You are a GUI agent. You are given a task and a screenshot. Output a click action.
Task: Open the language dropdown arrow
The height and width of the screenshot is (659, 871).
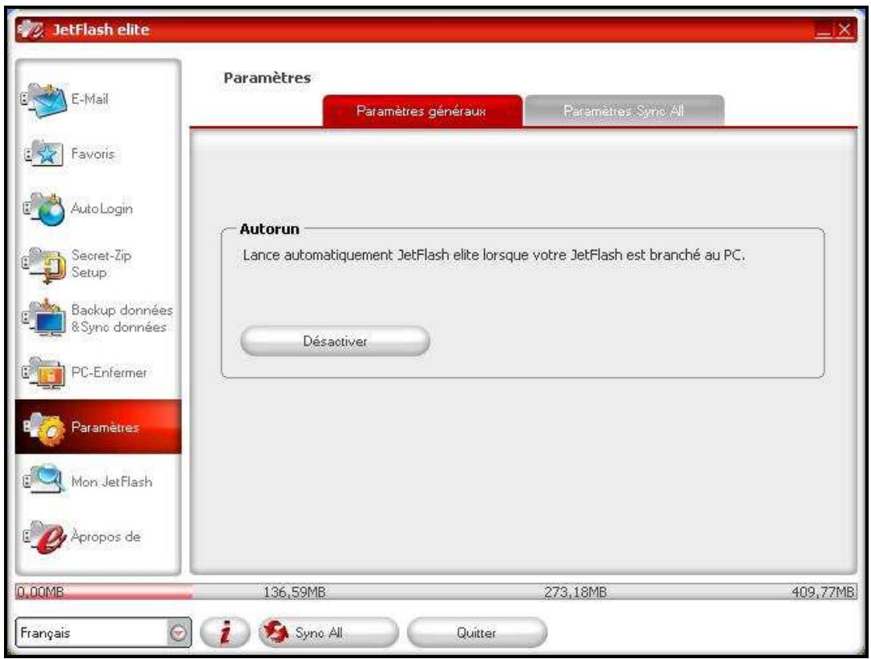[x=179, y=633]
